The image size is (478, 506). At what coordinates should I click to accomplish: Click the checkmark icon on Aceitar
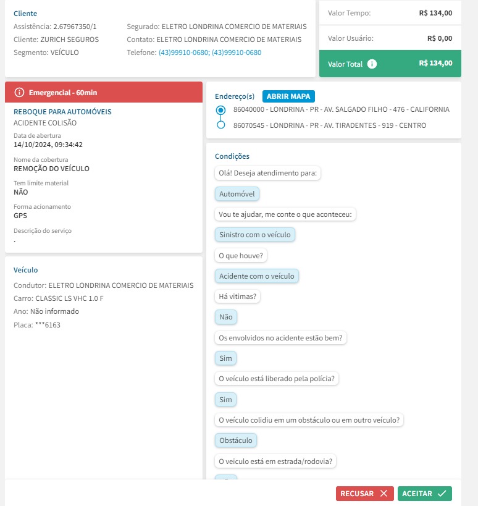click(441, 494)
